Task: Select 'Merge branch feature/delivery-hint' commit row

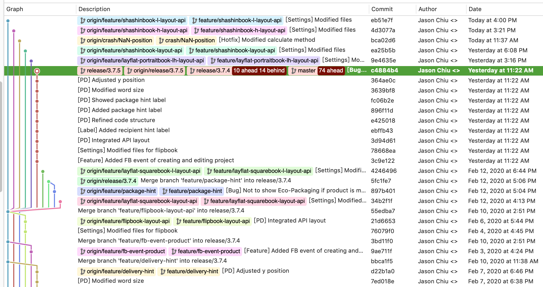Action: pos(152,261)
